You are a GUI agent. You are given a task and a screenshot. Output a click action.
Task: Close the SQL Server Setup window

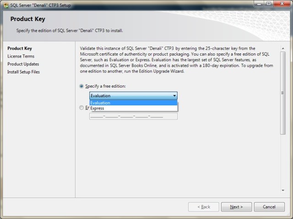click(x=282, y=4)
